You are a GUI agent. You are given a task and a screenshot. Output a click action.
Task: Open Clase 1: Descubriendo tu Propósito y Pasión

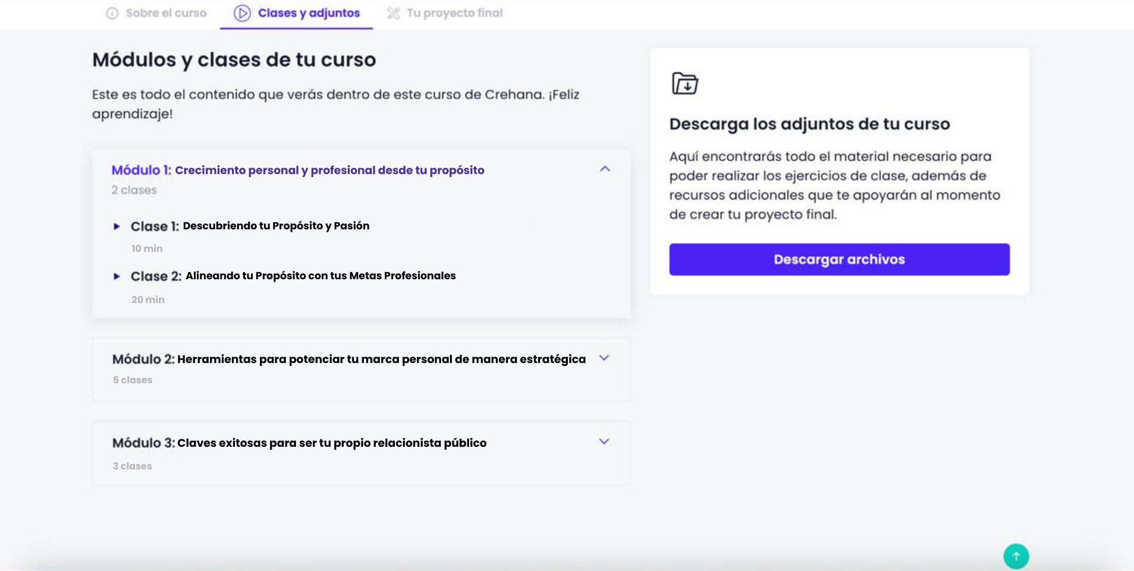point(276,226)
